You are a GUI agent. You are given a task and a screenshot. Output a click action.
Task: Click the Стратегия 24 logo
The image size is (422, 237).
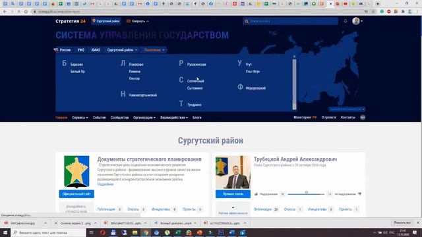[71, 21]
